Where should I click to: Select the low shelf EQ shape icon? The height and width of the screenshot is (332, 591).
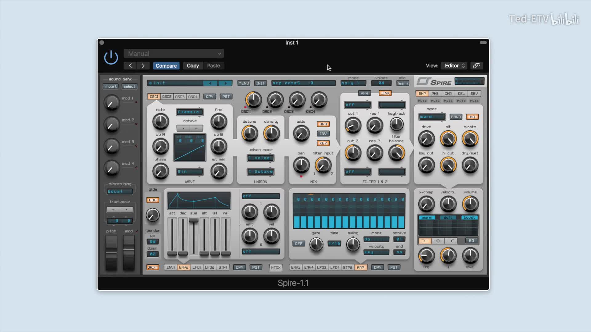424,241
